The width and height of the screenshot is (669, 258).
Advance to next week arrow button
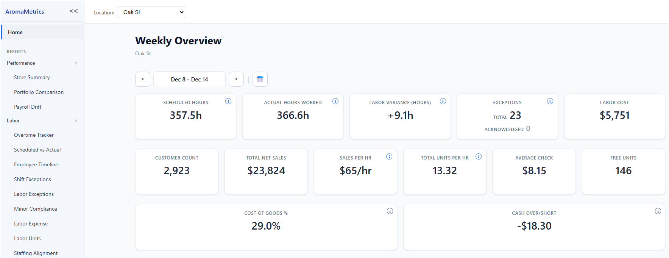pos(236,79)
